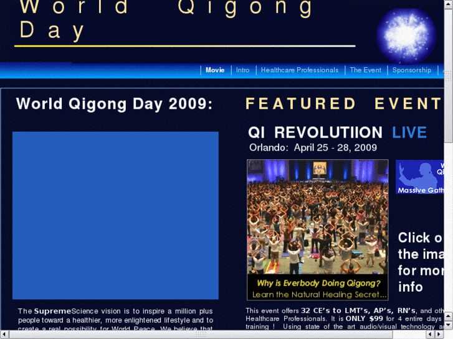This screenshot has width=453, height=339.
Task: Open the Sponsorship navigation tab
Action: click(412, 70)
